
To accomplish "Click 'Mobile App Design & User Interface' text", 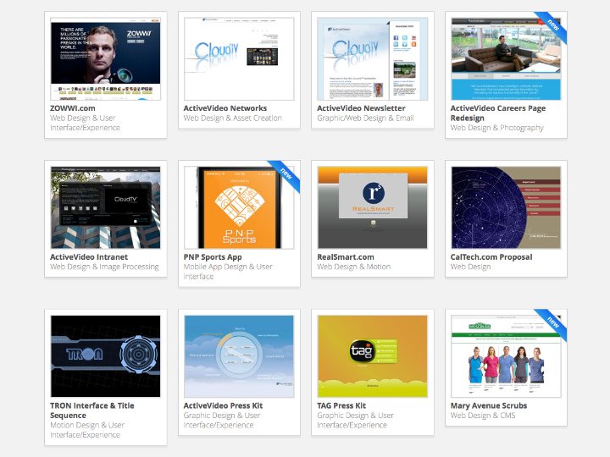I will [x=228, y=272].
